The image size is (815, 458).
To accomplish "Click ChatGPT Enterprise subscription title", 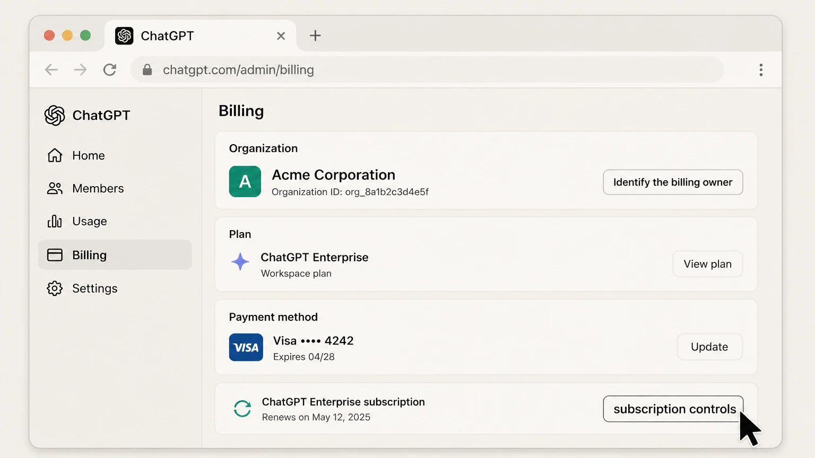I will [x=343, y=402].
